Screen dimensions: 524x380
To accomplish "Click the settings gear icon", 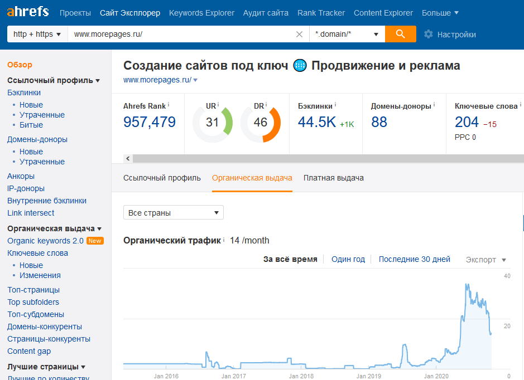I will [428, 34].
